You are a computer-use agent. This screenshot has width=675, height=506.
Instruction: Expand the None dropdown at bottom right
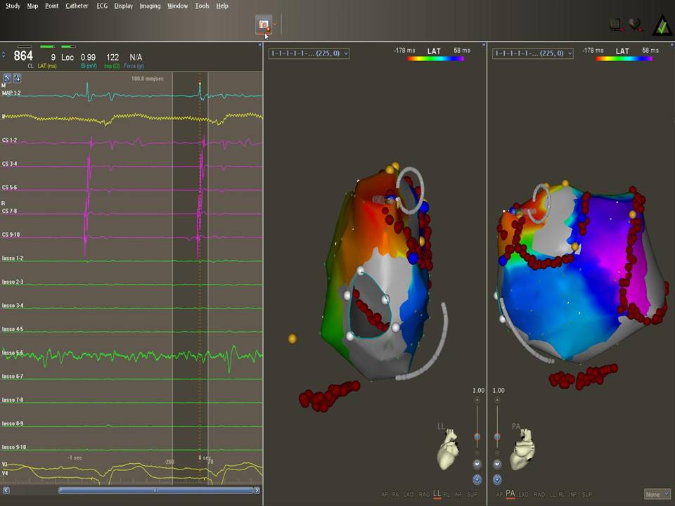(657, 495)
